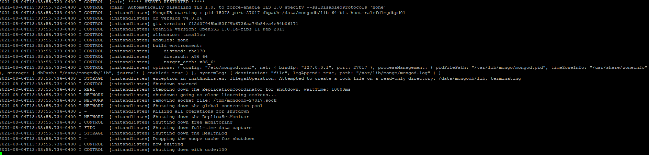Click the shutting down with code:100 text
Screen dimensions: 649x155
click(x=190, y=150)
